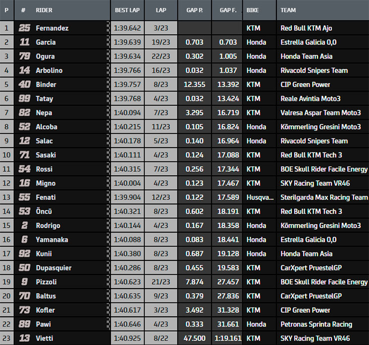369x345 pixels.
Task: Click the number 40 badge for Binder
Action: [x=24, y=85]
